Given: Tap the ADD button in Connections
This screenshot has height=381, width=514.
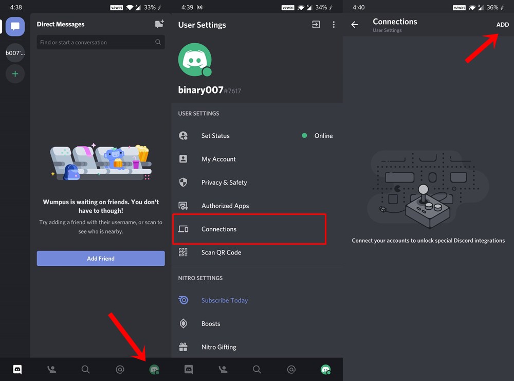Looking at the screenshot, I should pyautogui.click(x=503, y=25).
